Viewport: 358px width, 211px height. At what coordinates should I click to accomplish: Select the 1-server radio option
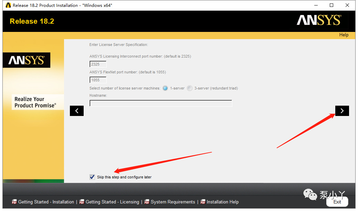click(165, 88)
